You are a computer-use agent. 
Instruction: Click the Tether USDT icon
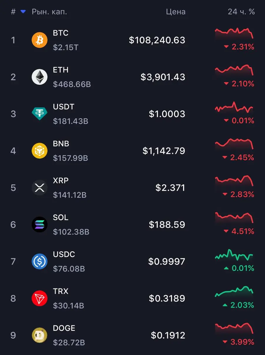39,114
